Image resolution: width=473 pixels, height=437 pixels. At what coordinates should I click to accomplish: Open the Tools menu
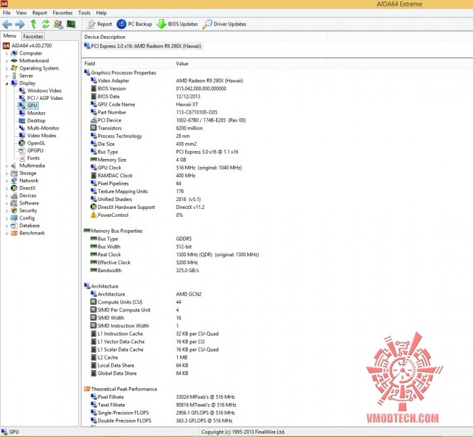click(84, 12)
